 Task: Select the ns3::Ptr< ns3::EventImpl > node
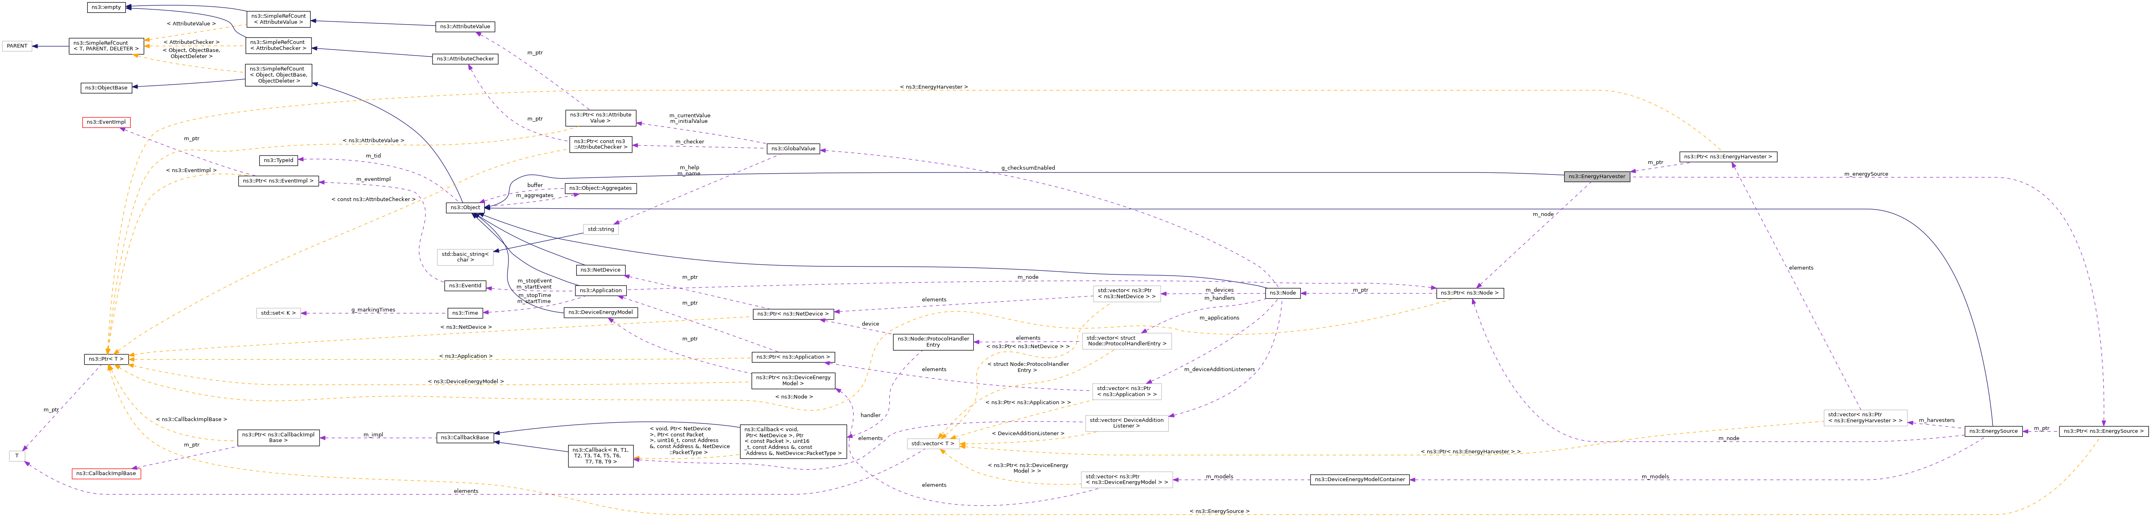coord(278,181)
